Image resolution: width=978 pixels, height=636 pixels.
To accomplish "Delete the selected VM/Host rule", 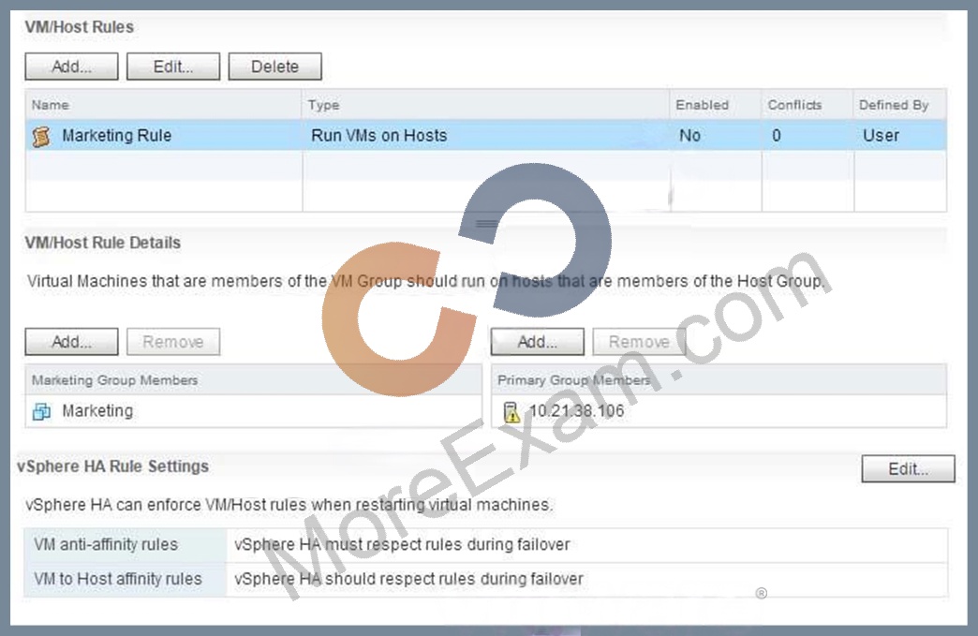I will coord(275,67).
